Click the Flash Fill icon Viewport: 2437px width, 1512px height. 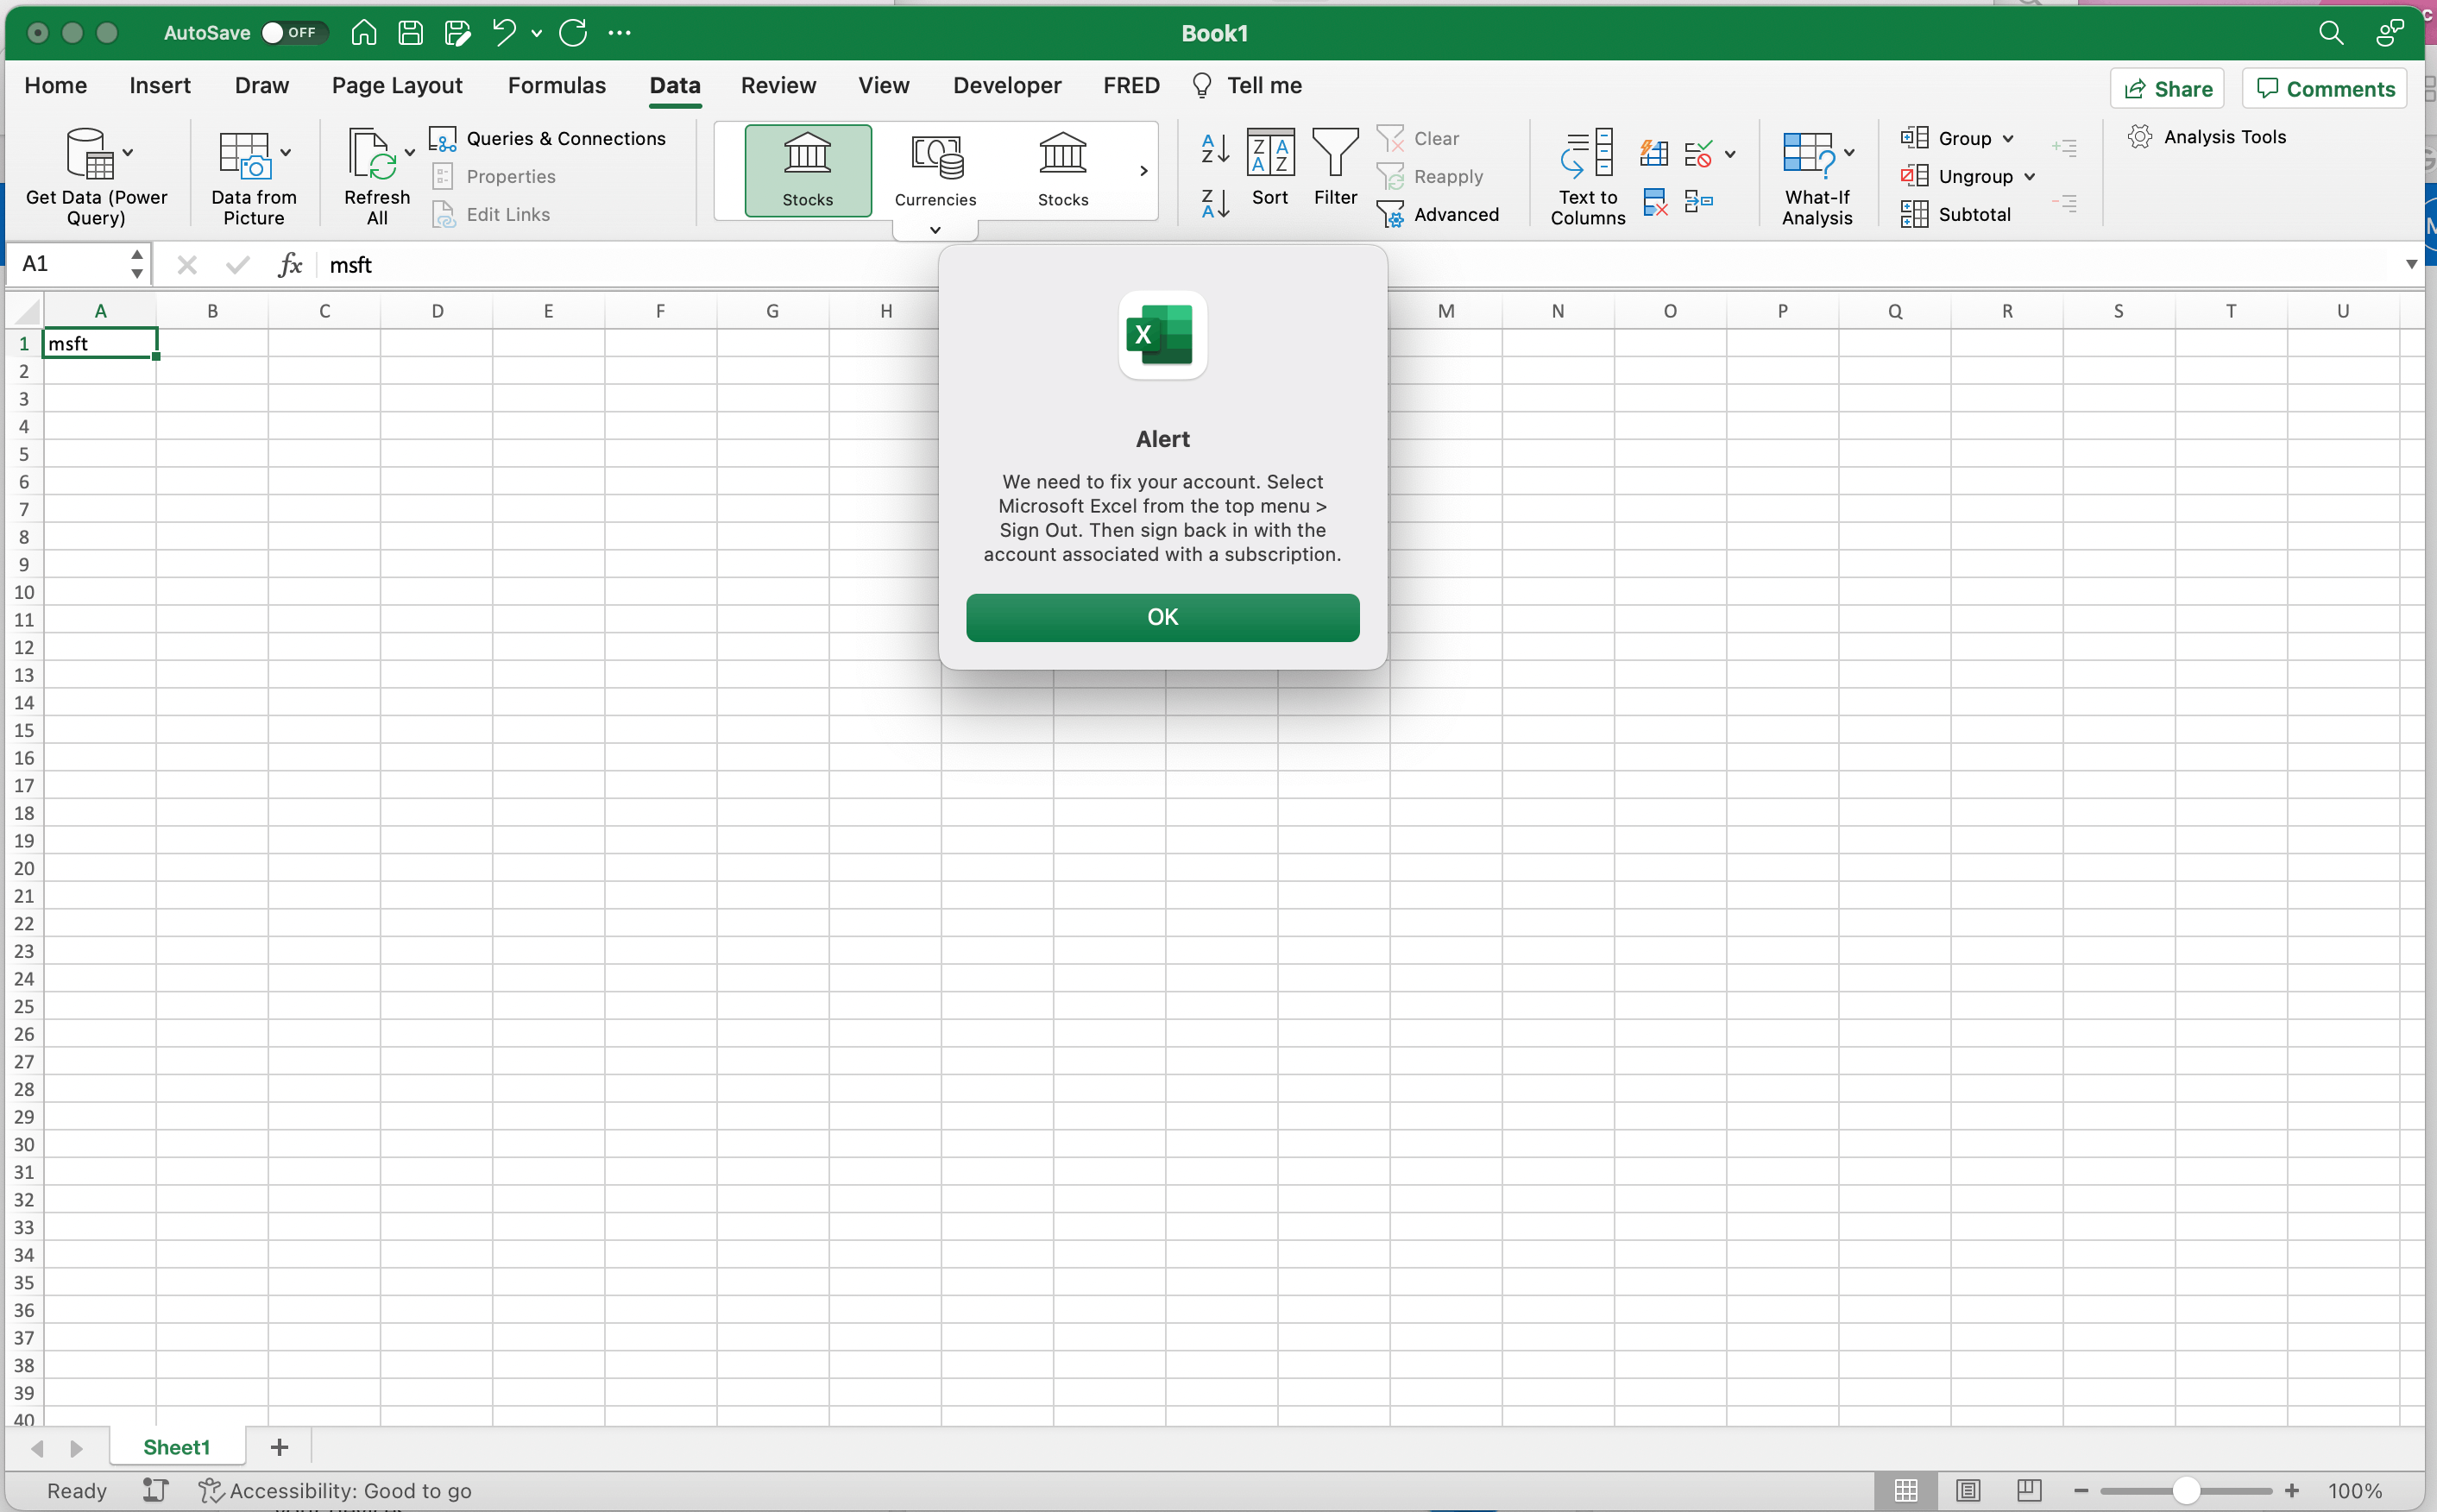pyautogui.click(x=1654, y=152)
